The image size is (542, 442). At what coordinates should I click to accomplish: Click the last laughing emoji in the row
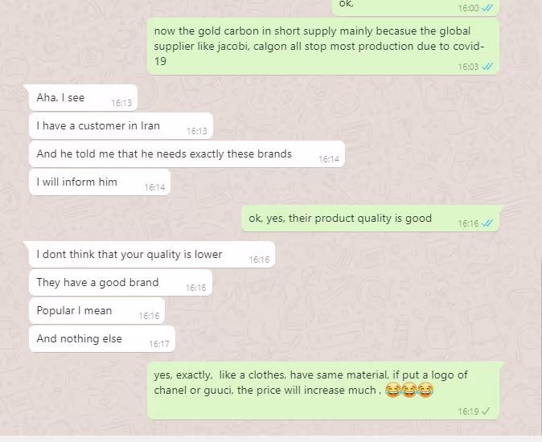pyautogui.click(x=425, y=391)
